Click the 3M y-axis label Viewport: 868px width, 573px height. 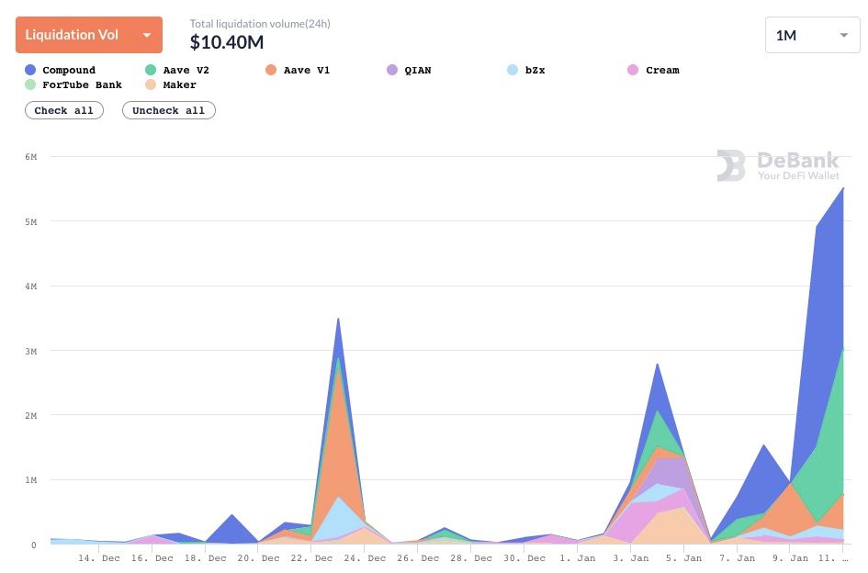click(x=31, y=351)
